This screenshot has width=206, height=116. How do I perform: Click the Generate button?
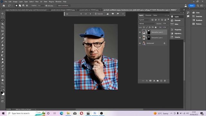(99, 14)
